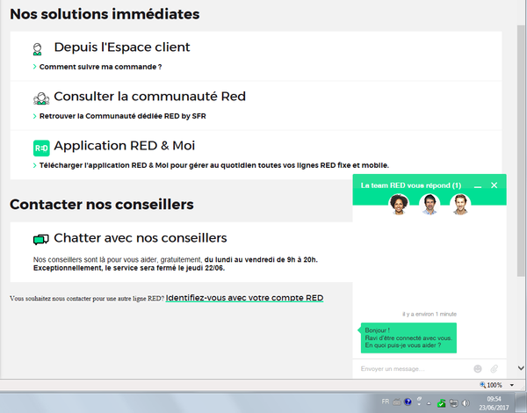Click the green checkmark tray icon
Viewport: 527px width, 413px height.
[x=441, y=403]
